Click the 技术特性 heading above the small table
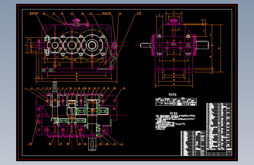Viewport: 254px width, 165px height. point(173,95)
